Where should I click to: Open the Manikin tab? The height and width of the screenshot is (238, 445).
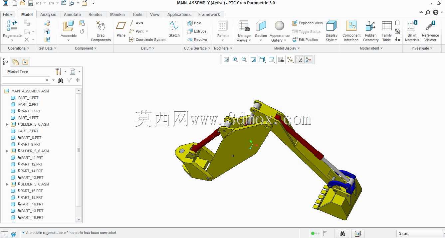click(x=117, y=15)
